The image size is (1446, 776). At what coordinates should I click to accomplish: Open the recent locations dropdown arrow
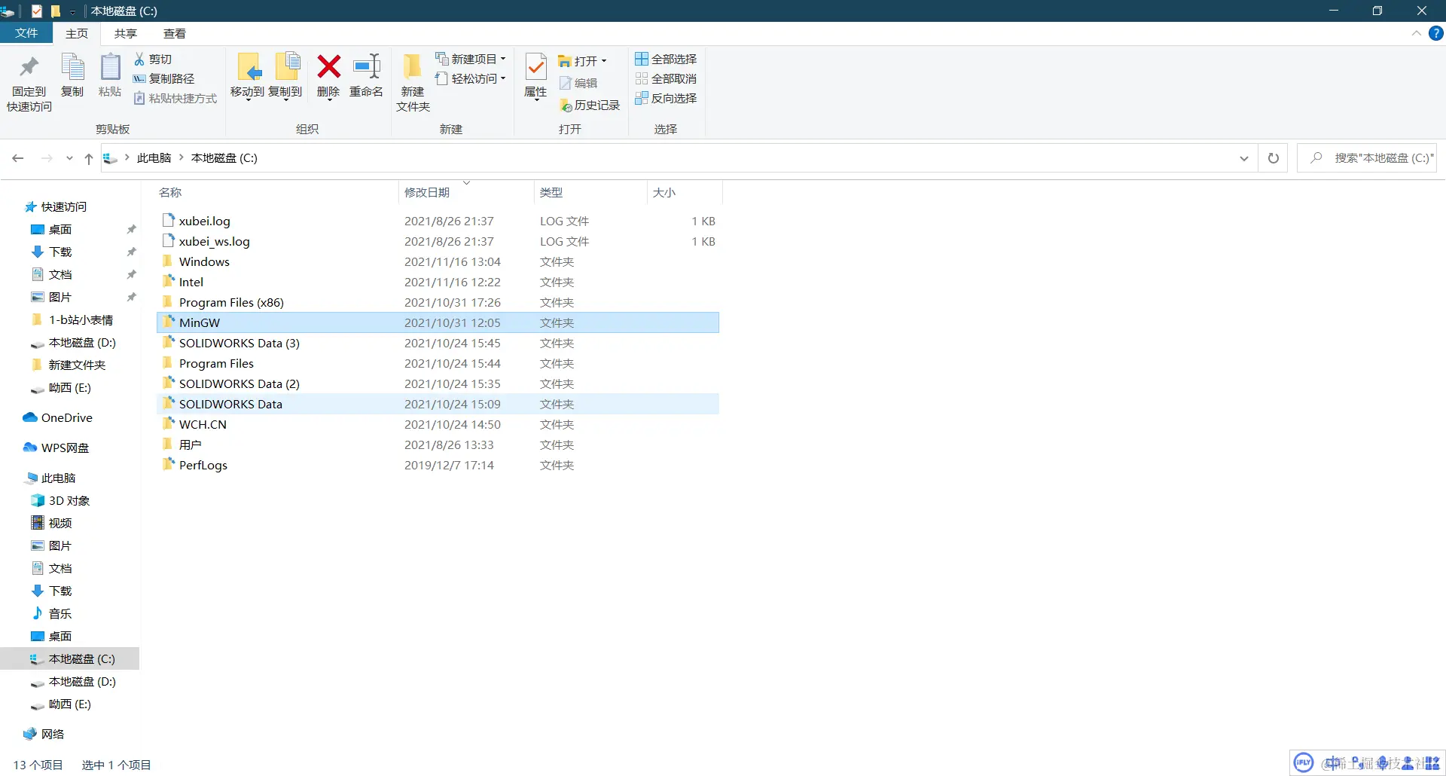tap(69, 158)
